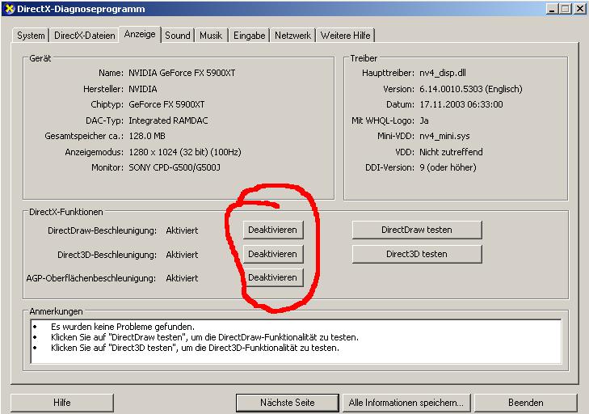Select the Anzeige tab
The width and height of the screenshot is (589, 414).
139,35
